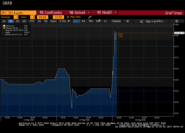Click the Media legend row

coord(16,32)
